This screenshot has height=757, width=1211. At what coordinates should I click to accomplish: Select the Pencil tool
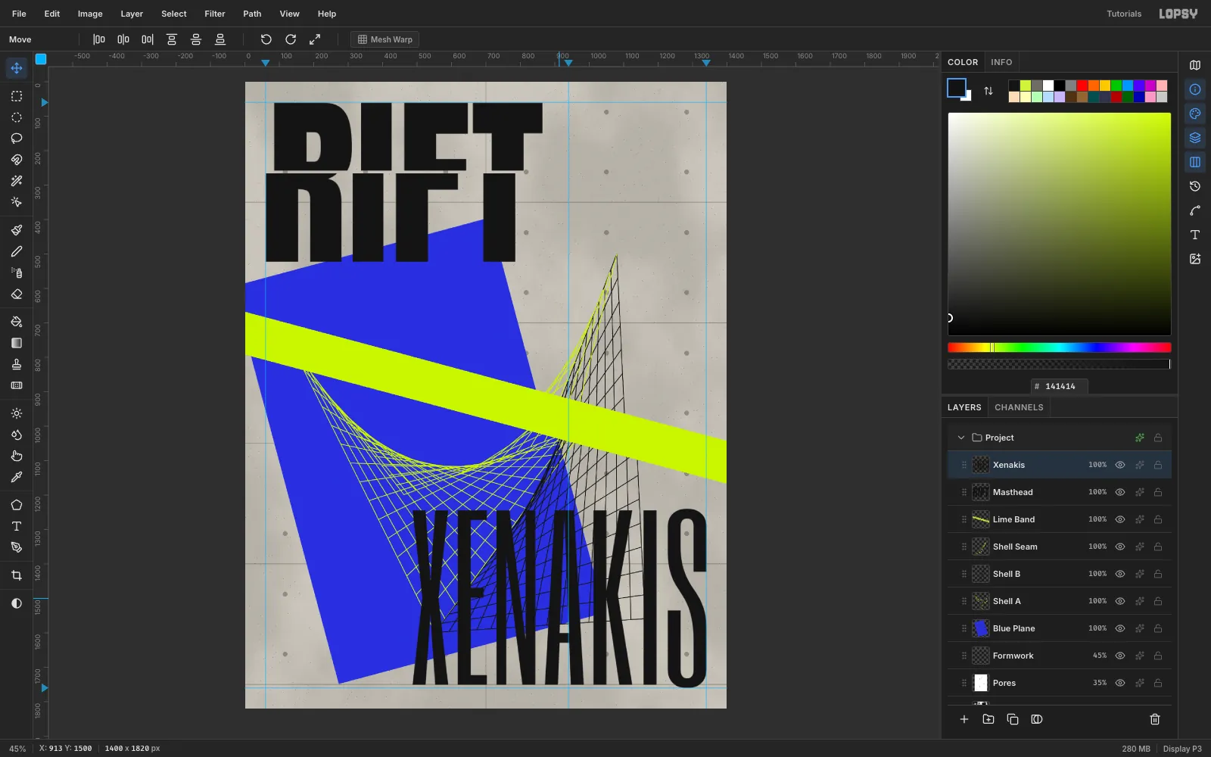tap(17, 251)
